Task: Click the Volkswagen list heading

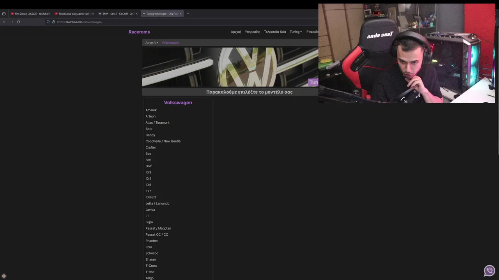Action: tap(178, 103)
